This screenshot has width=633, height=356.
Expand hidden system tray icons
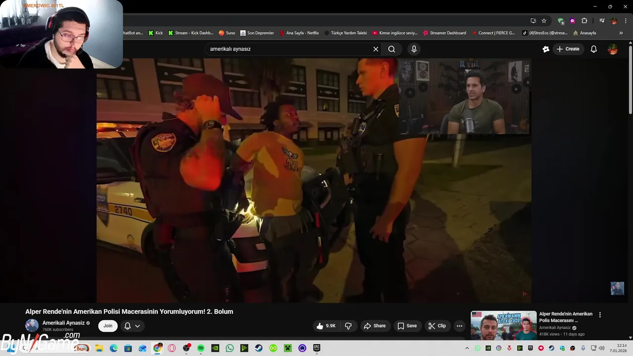[467, 348]
